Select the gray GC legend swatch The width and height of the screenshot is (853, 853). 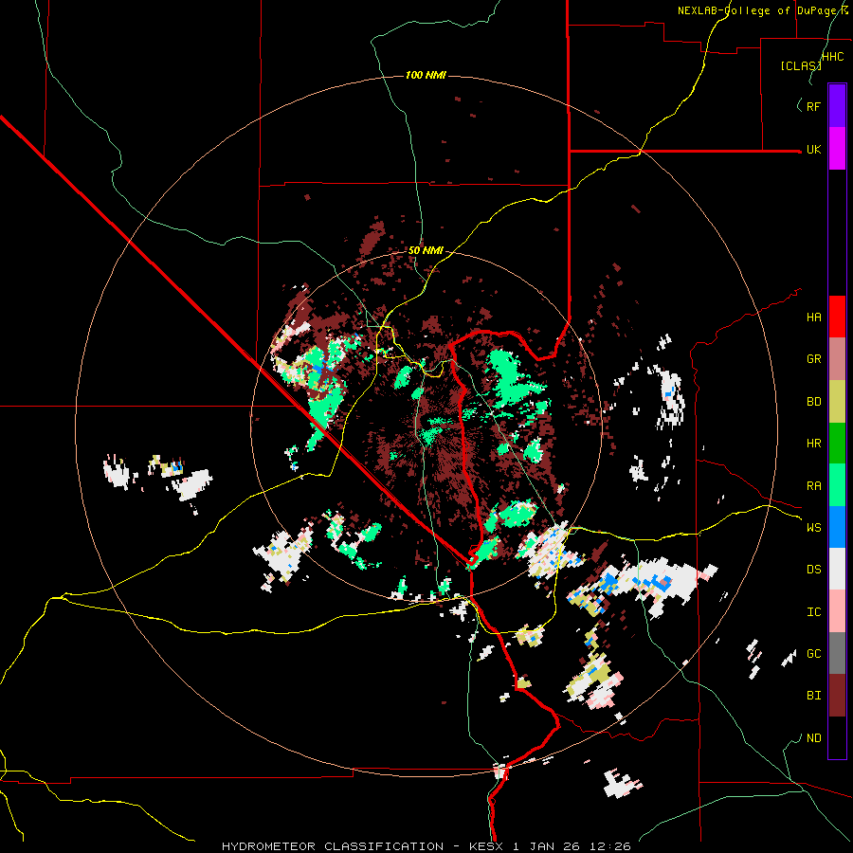837,653
